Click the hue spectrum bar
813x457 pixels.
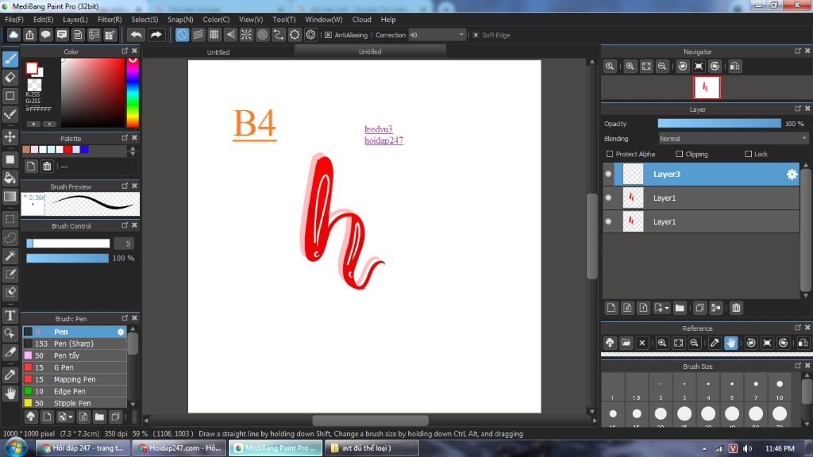(x=133, y=92)
